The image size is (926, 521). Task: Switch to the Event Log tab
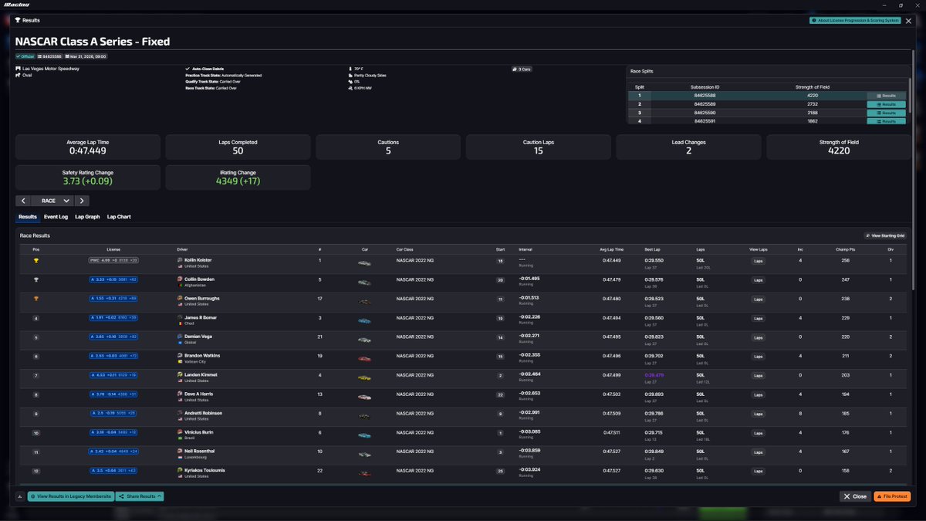[56, 217]
